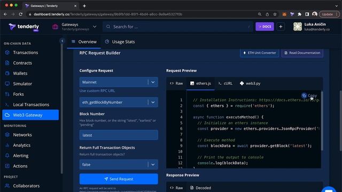Image resolution: width=342 pixels, height=192 pixels.
Task: Open the false full transaction objects dropdown
Action: coord(119,164)
